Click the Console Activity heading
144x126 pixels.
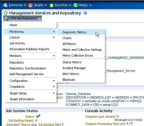[x=99, y=111]
